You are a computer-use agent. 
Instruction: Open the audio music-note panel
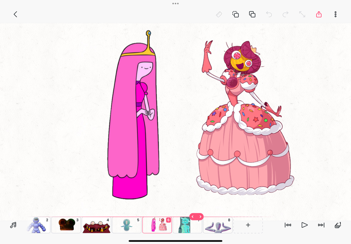point(13,225)
